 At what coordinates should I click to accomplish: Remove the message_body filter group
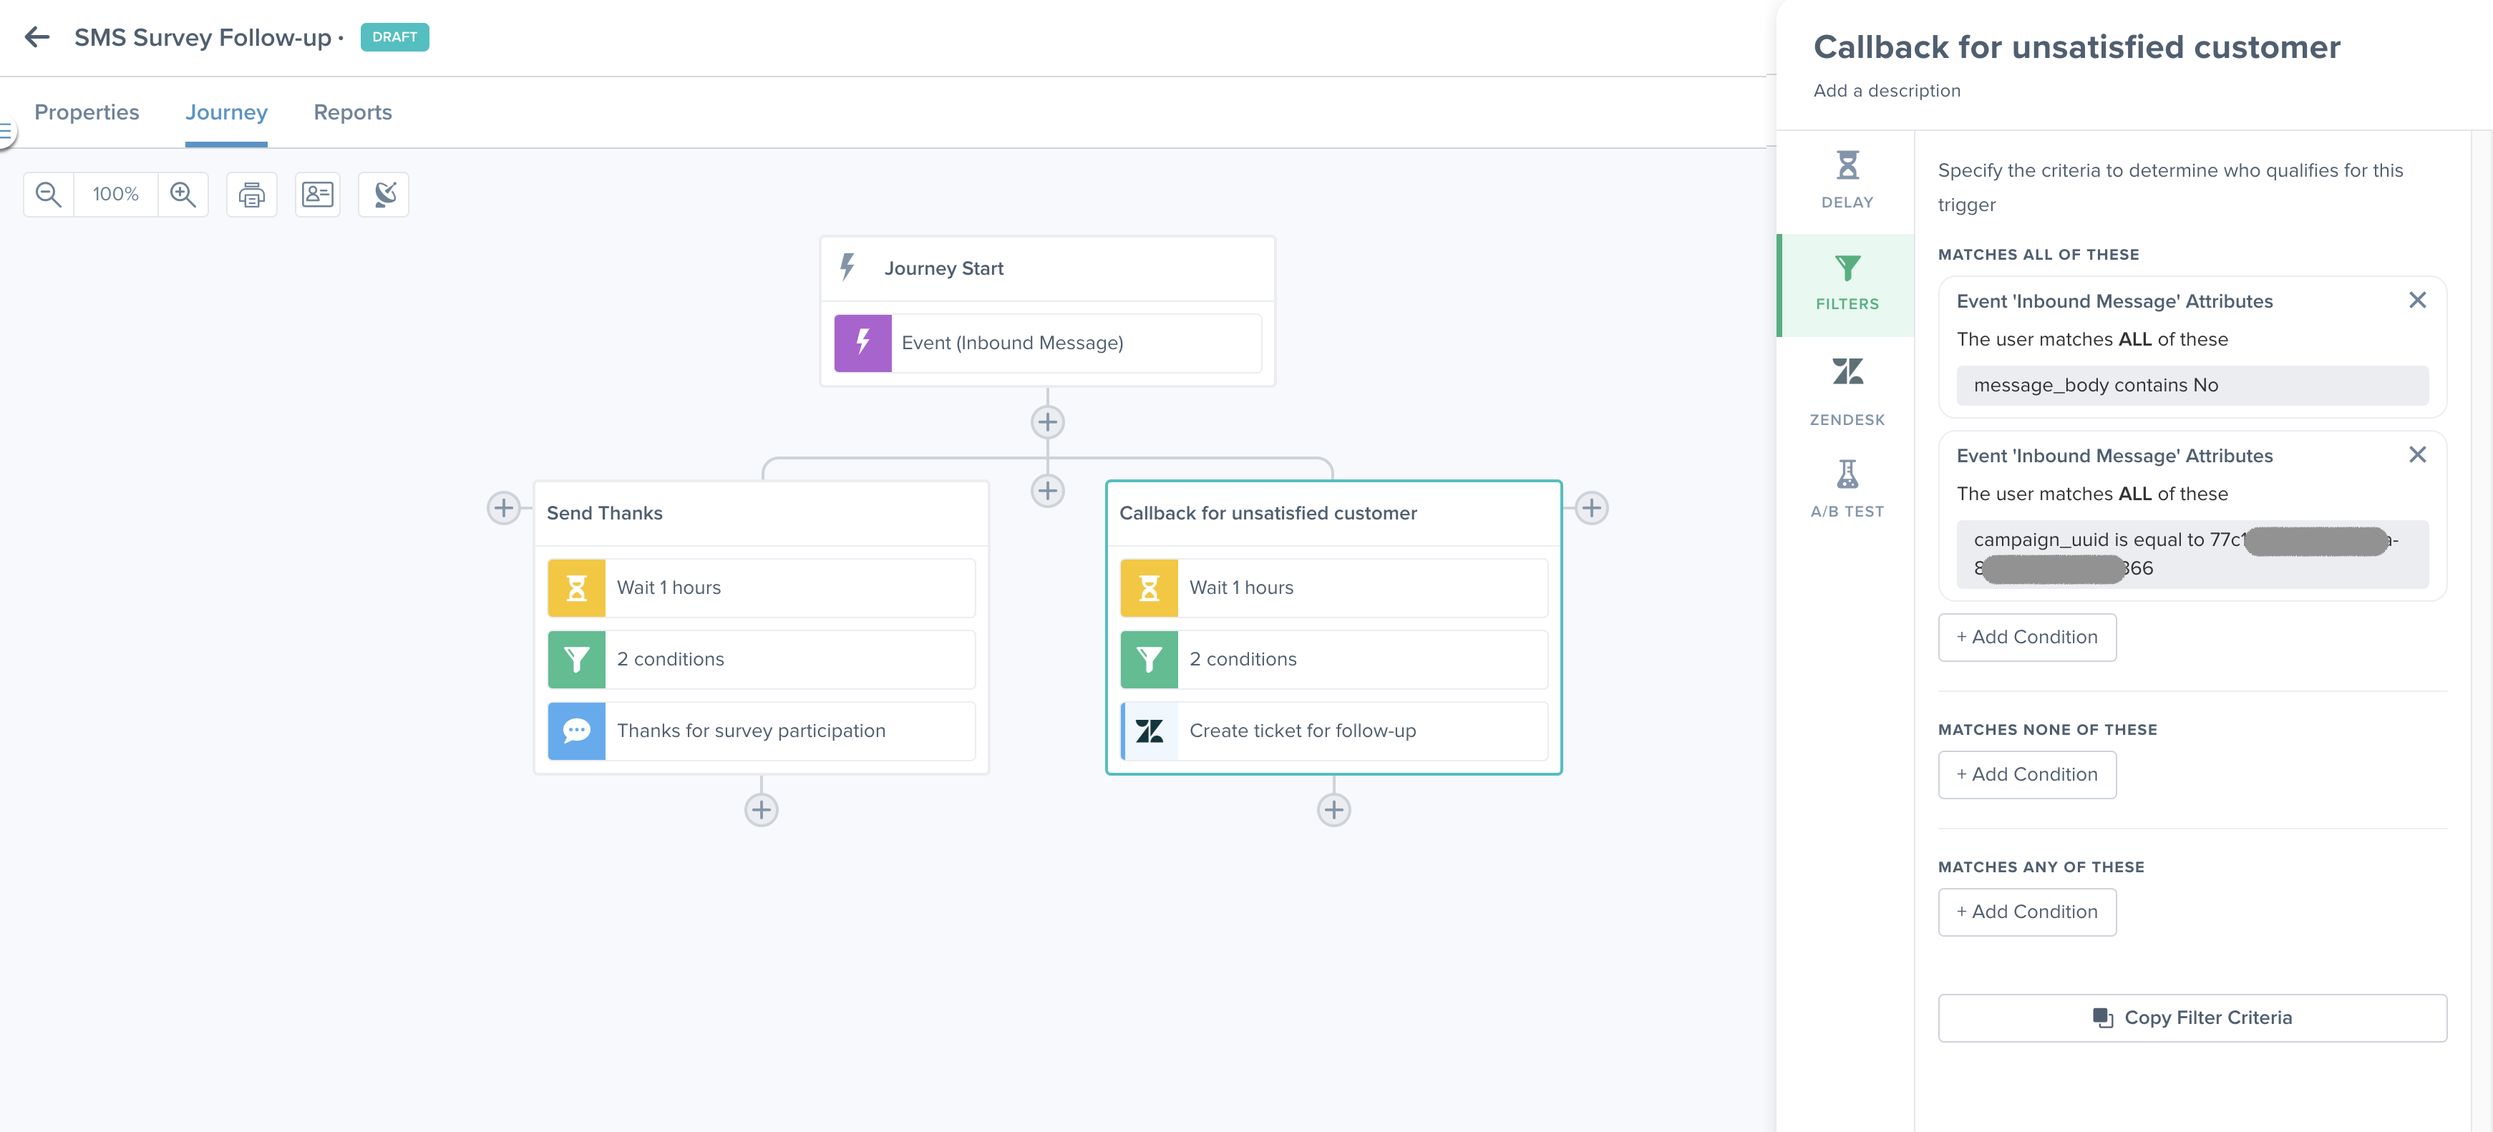point(2416,300)
